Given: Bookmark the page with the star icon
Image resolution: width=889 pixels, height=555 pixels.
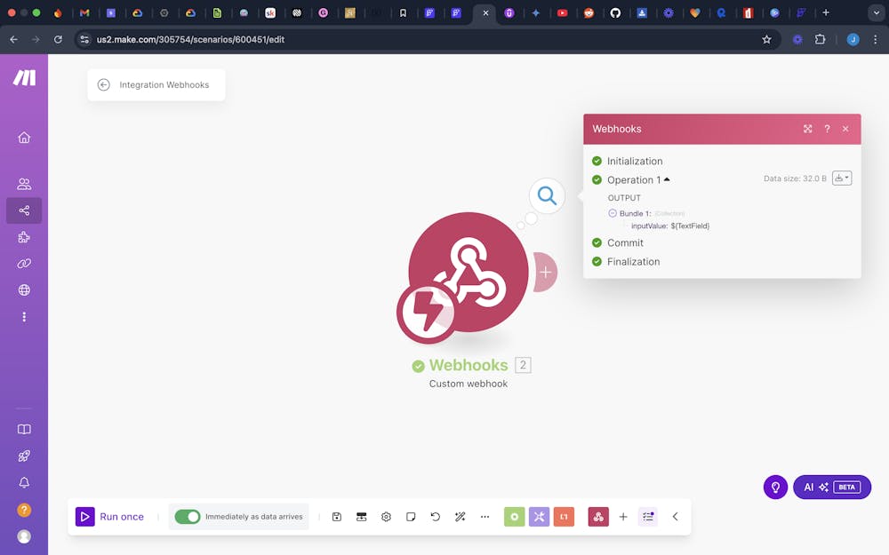Looking at the screenshot, I should [x=766, y=40].
